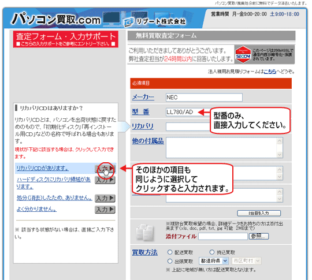Click 入力 button beside リカバリCDがあります
Screen dimensions: 312x280
coord(105,169)
